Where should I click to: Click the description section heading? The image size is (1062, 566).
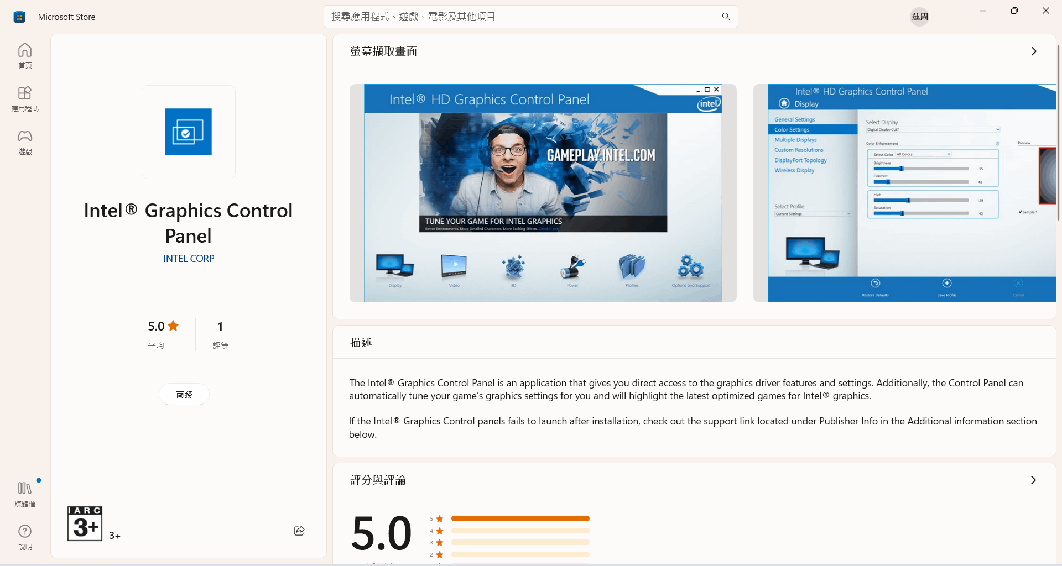tap(361, 342)
